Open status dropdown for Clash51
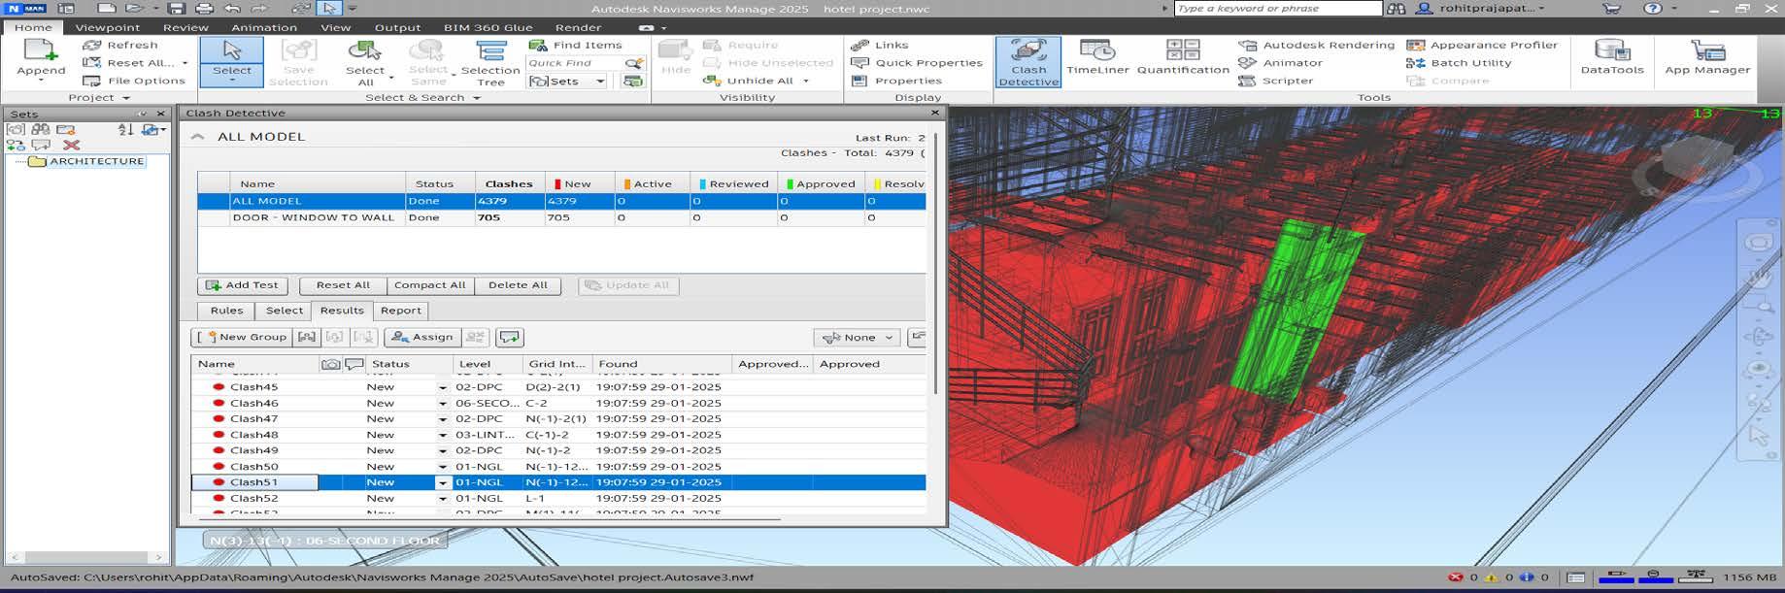This screenshot has width=1785, height=593. tap(443, 482)
